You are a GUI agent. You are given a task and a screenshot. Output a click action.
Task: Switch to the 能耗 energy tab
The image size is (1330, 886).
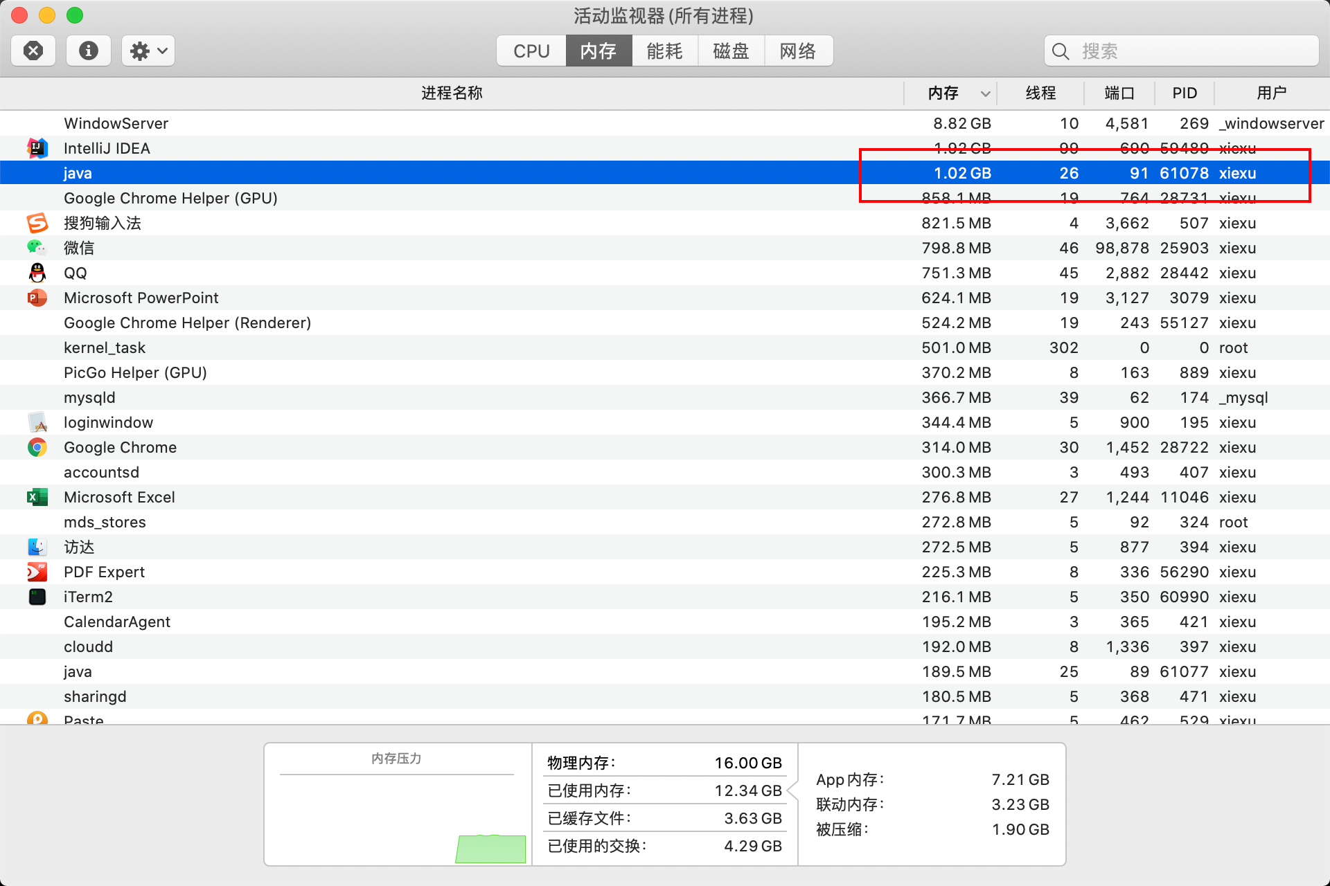coord(664,51)
